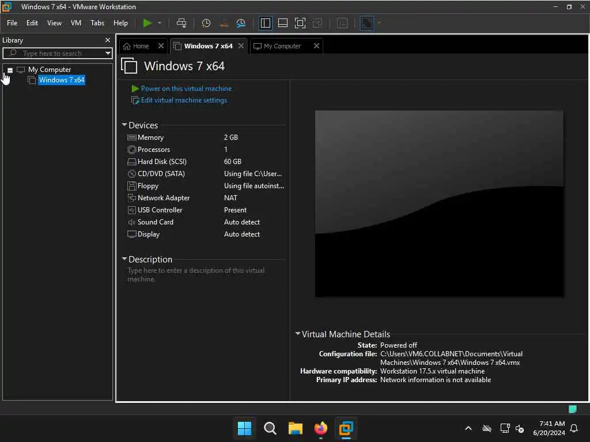This screenshot has height=442, width=590.
Task: Click the USB controller value Present
Action: (x=235, y=209)
